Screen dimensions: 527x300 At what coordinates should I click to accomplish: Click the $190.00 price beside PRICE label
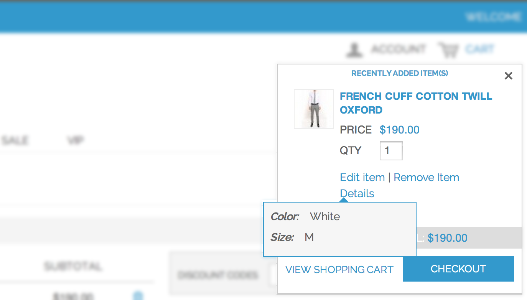click(x=400, y=130)
